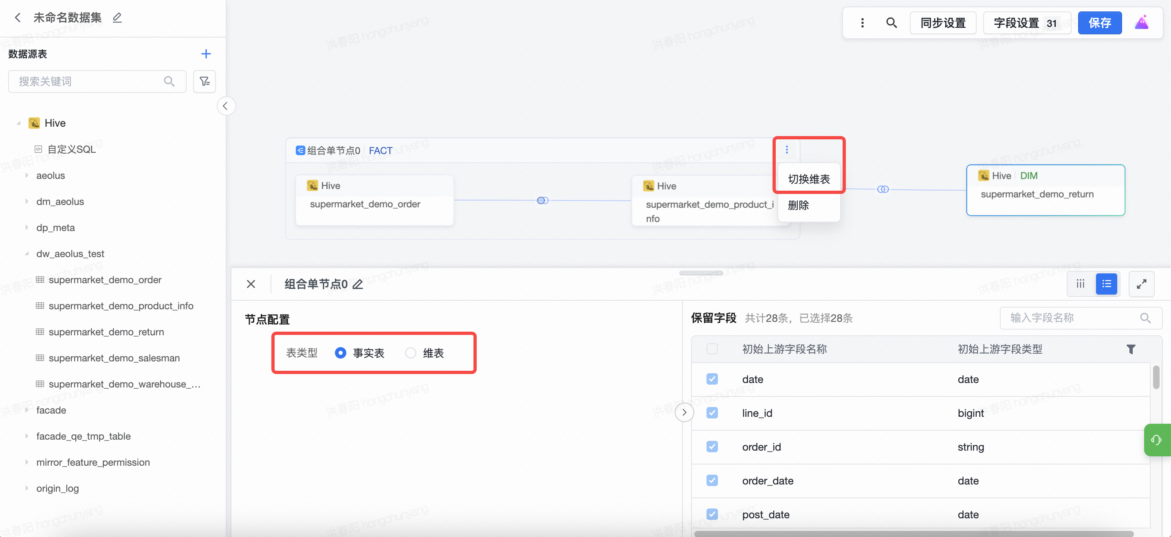This screenshot has width=1171, height=537.
Task: Collapse the left data source sidebar
Action: coord(226,106)
